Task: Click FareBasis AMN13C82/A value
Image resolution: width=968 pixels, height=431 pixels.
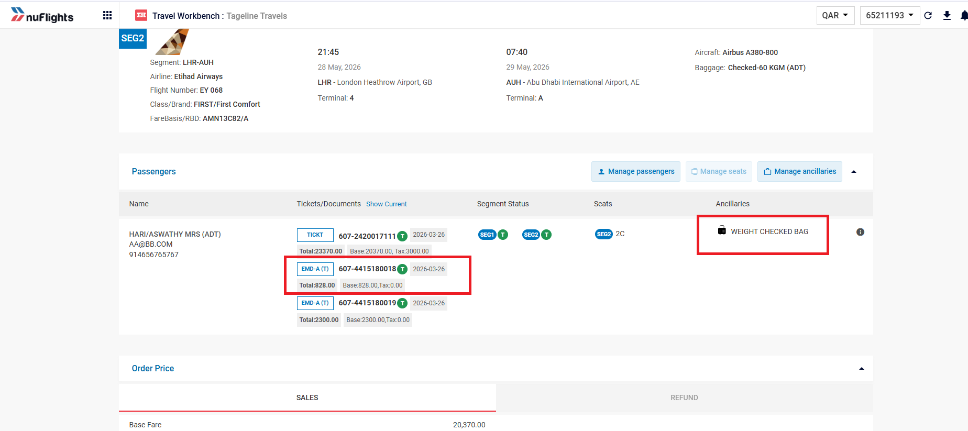Action: pyautogui.click(x=226, y=118)
